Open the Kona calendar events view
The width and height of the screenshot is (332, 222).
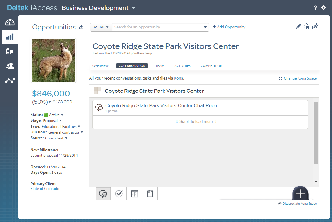tap(134, 194)
